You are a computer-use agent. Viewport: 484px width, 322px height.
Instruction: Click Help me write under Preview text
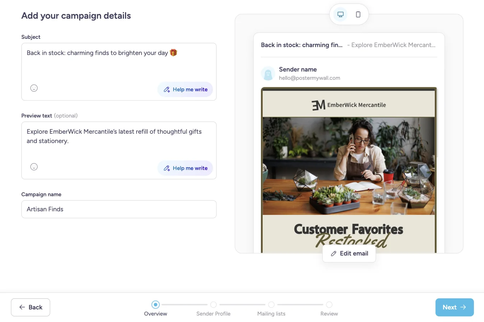185,168
